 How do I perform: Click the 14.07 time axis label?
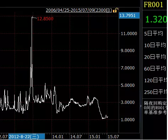pyautogui.click(x=76, y=137)
